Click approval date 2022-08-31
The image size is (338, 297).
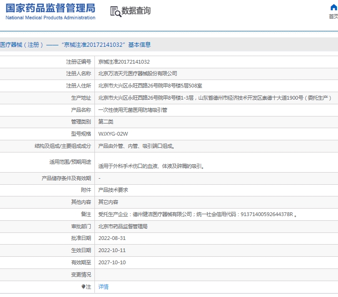click(112, 238)
